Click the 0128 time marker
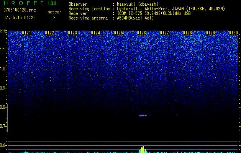The height and width of the screenshot is (153, 241). coord(187,33)
